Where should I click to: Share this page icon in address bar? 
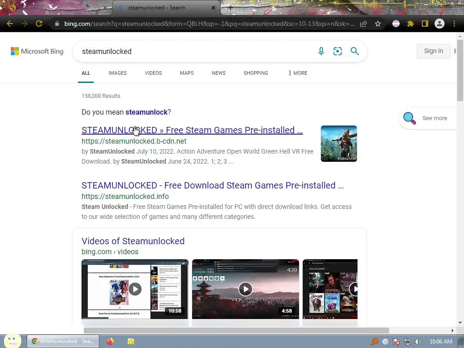pyautogui.click(x=363, y=24)
